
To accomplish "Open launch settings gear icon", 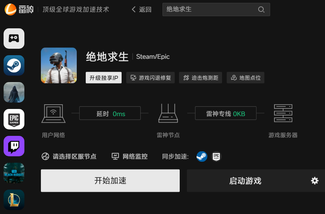I will 315,181.
